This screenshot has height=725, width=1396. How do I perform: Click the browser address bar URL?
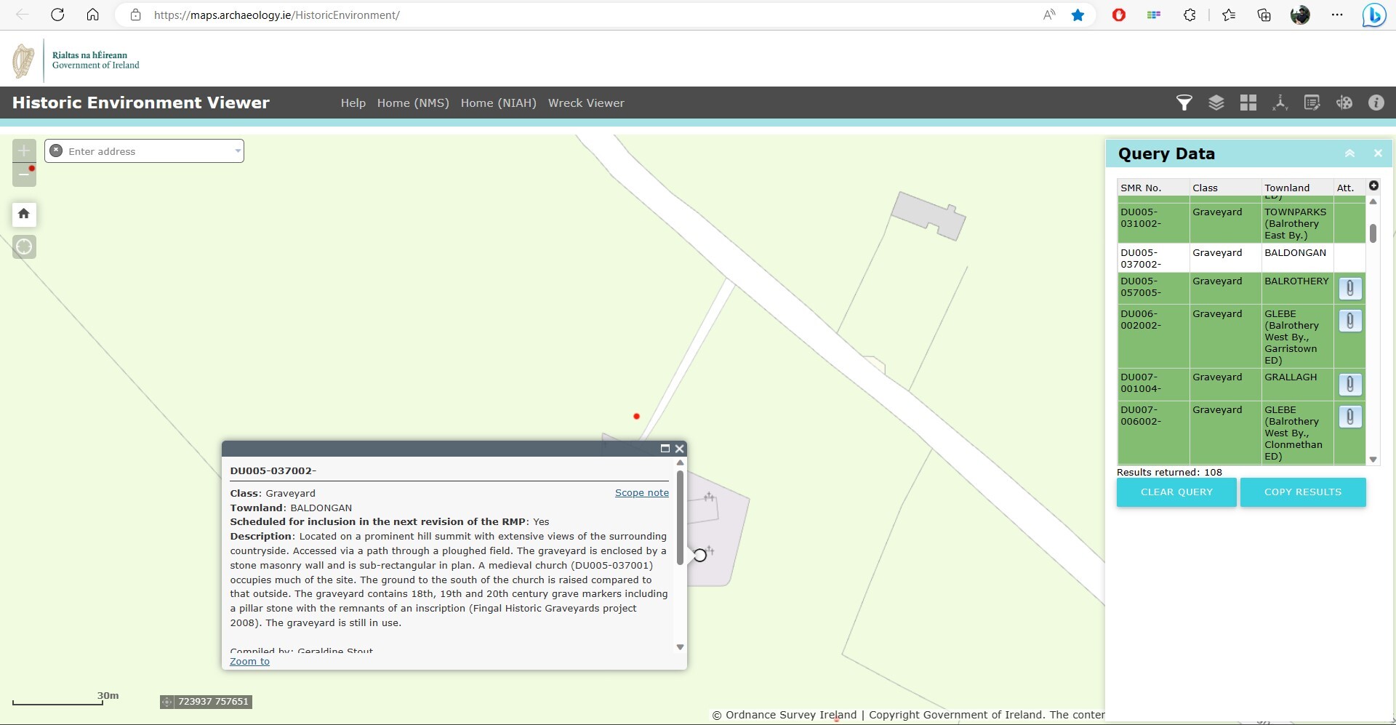(x=276, y=15)
